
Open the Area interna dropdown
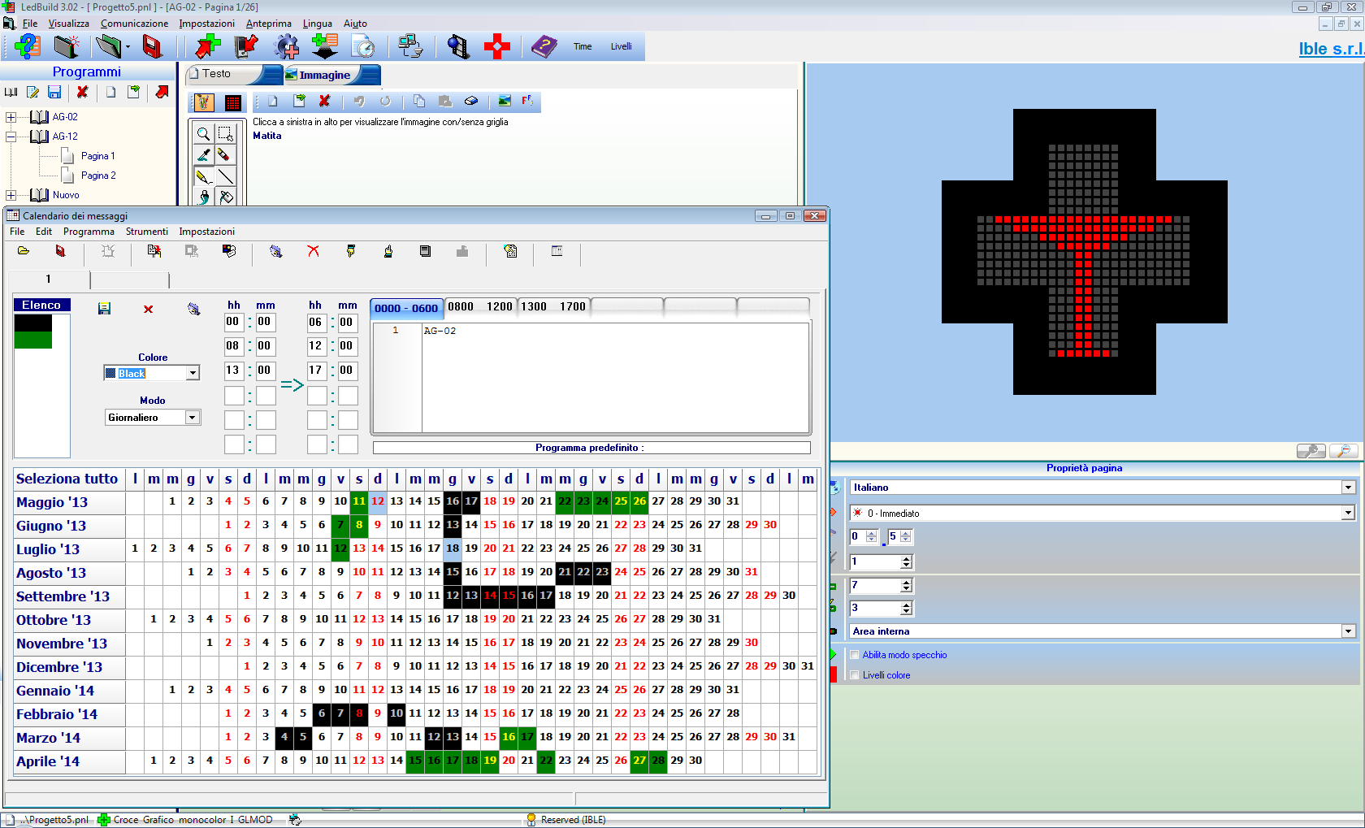[1348, 631]
